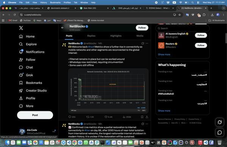Open the Bookmarks menu in menu bar
Image resolution: width=227 pixels, height=147 pixels.
(55, 3)
